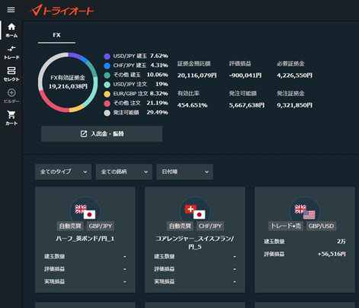Click 発注可能額 value 5,667,638円
Screen dimensions: 359x308
[247, 105]
